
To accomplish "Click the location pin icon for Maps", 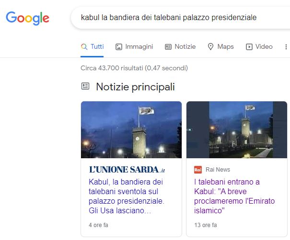I will click(210, 47).
